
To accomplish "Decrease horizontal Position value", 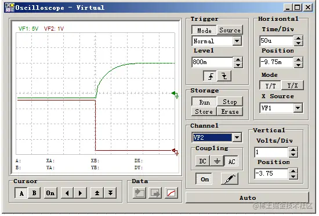I will pos(298,65).
